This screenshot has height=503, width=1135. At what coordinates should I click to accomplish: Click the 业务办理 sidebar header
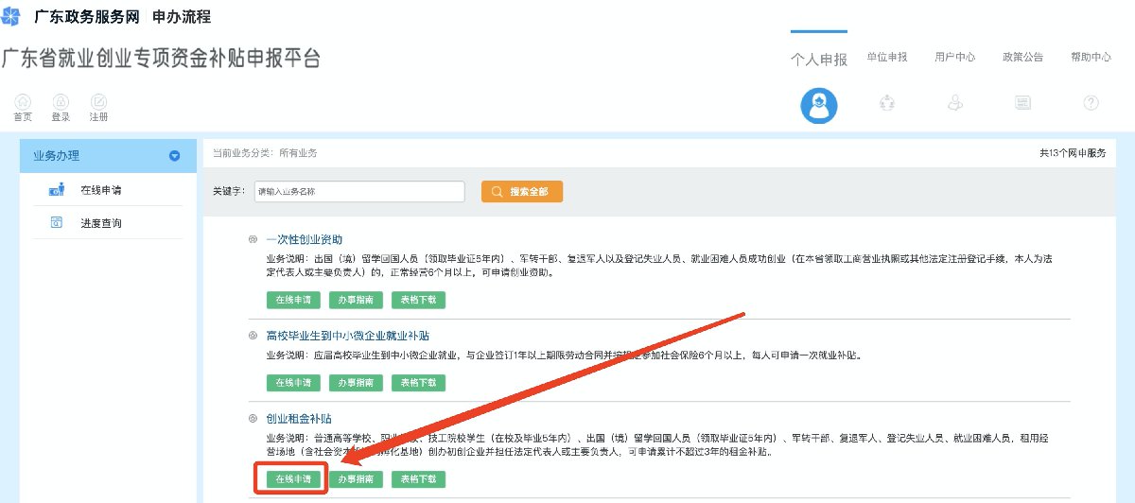click(107, 156)
